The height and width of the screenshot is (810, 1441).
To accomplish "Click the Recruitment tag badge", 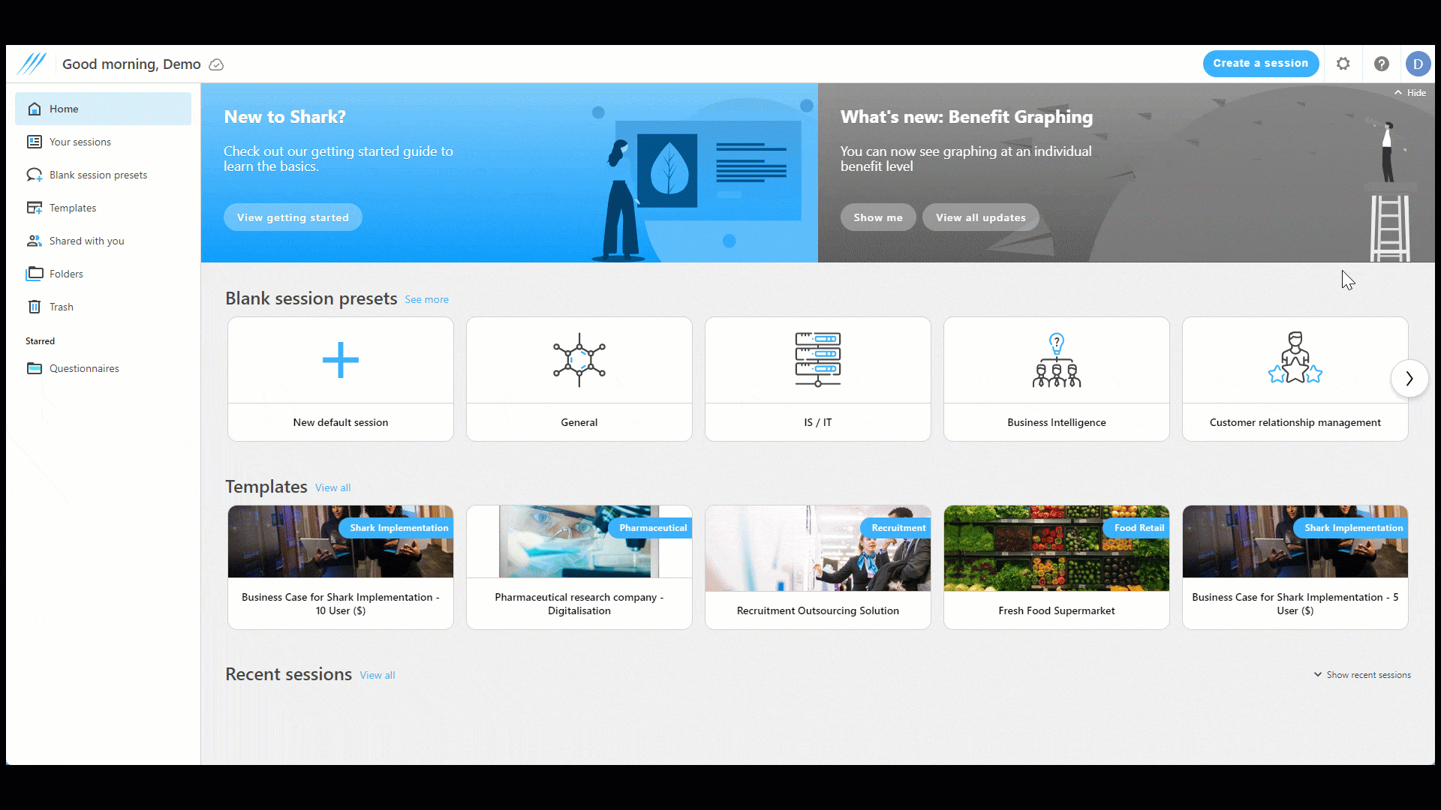I will click(x=897, y=528).
